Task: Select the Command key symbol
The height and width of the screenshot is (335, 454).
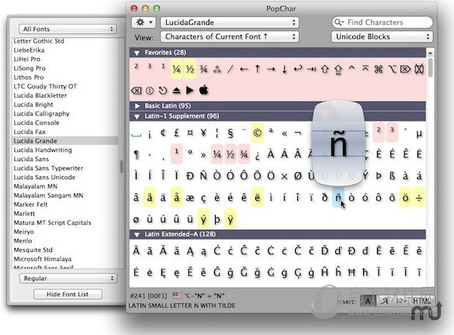Action: (379, 69)
